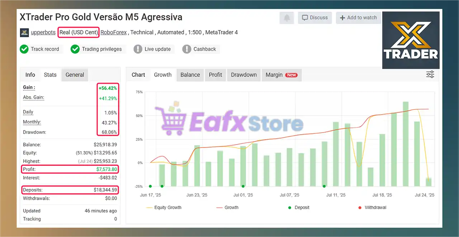Click the +41.29% absolute gain value
Image resolution: width=459 pixels, height=237 pixels.
108,98
